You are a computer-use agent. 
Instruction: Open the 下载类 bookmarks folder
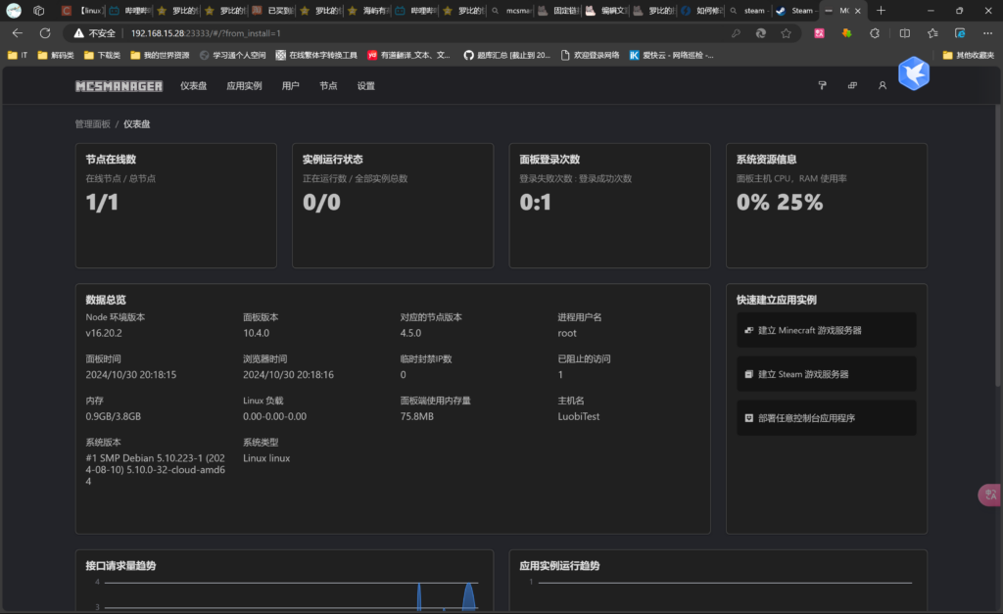pyautogui.click(x=102, y=55)
